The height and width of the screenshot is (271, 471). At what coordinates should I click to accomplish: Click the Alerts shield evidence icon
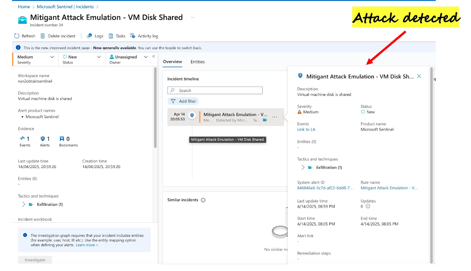click(x=43, y=139)
